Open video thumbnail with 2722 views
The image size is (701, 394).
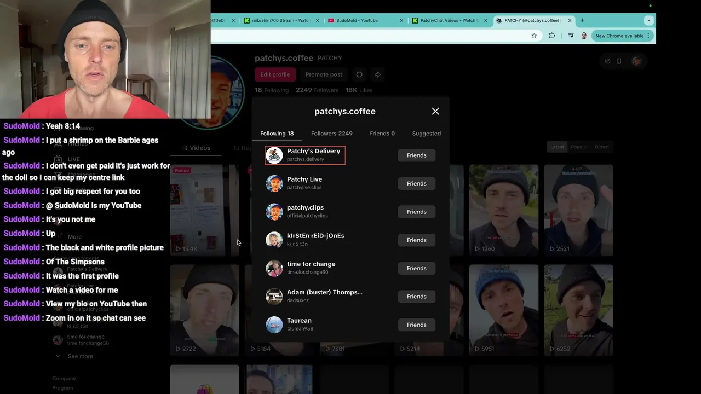click(x=204, y=310)
